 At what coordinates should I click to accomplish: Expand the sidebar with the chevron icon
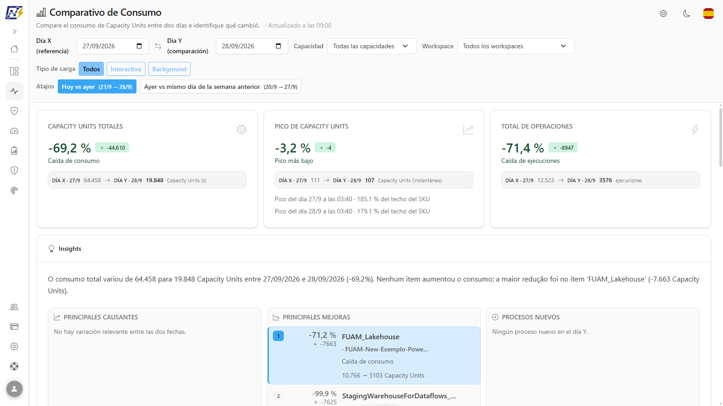[x=14, y=32]
